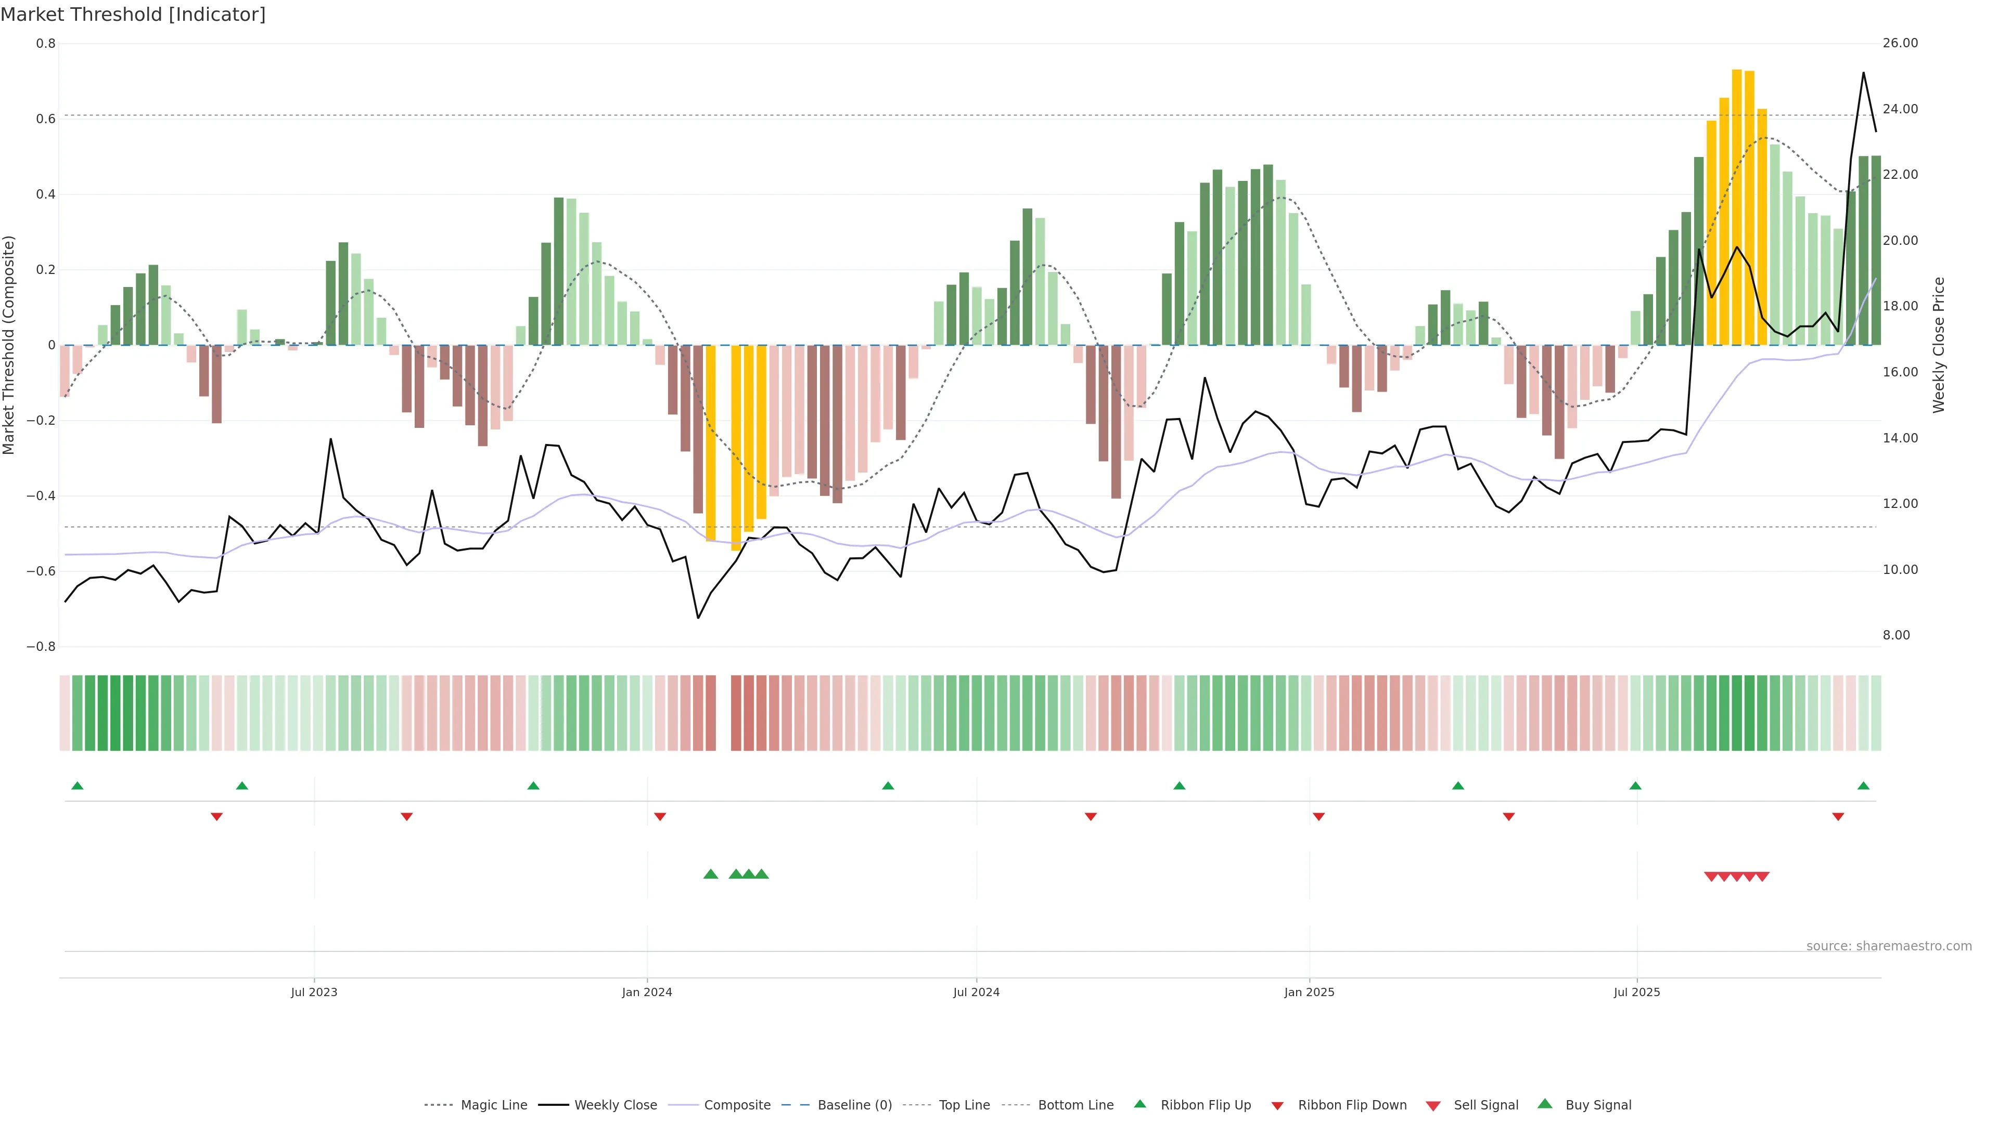Image resolution: width=1998 pixels, height=1123 pixels.
Task: Click the Jan 2024 axis label
Action: (647, 992)
